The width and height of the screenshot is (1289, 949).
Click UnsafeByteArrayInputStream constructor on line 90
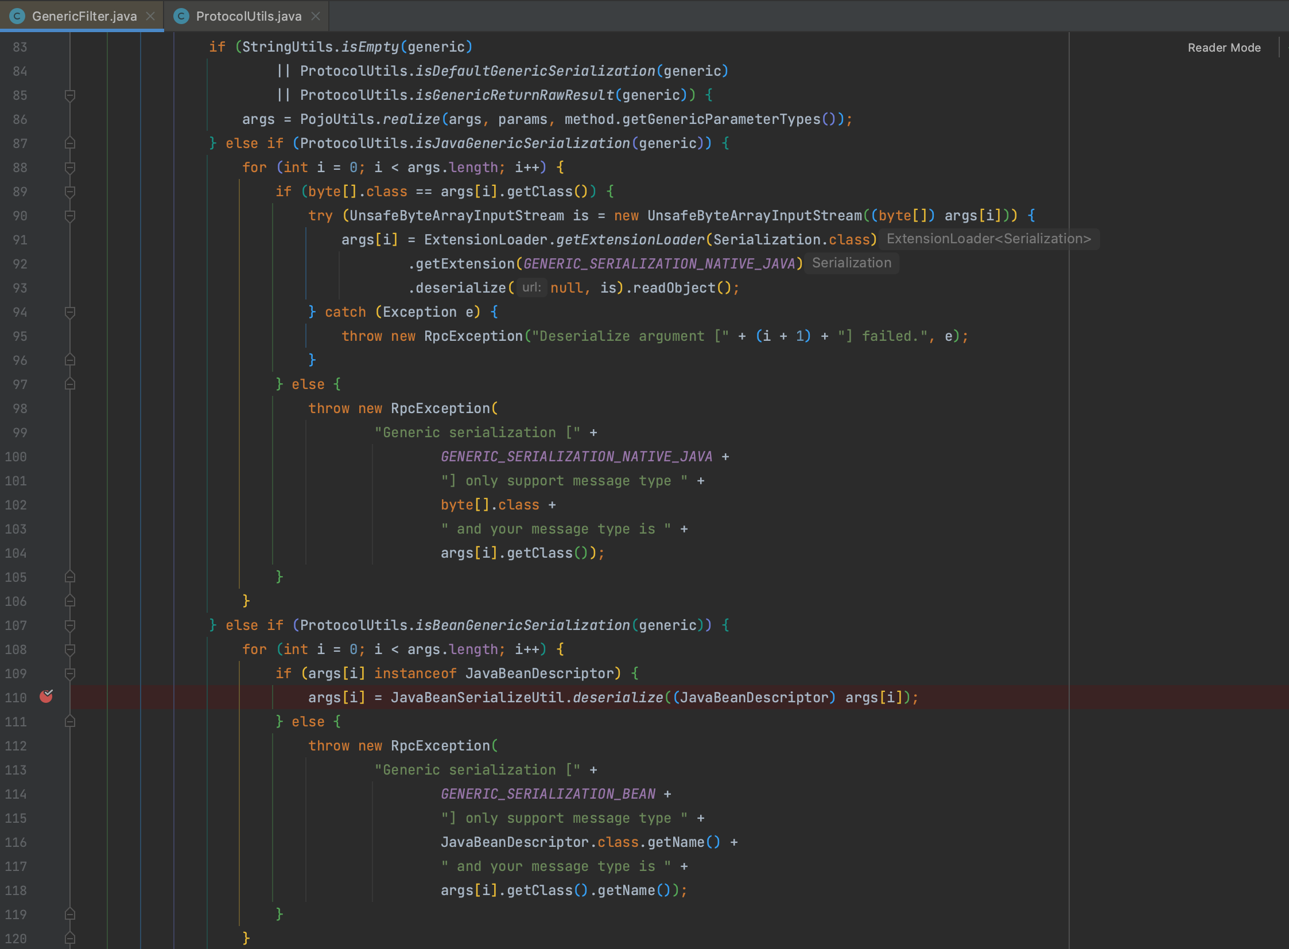755,216
